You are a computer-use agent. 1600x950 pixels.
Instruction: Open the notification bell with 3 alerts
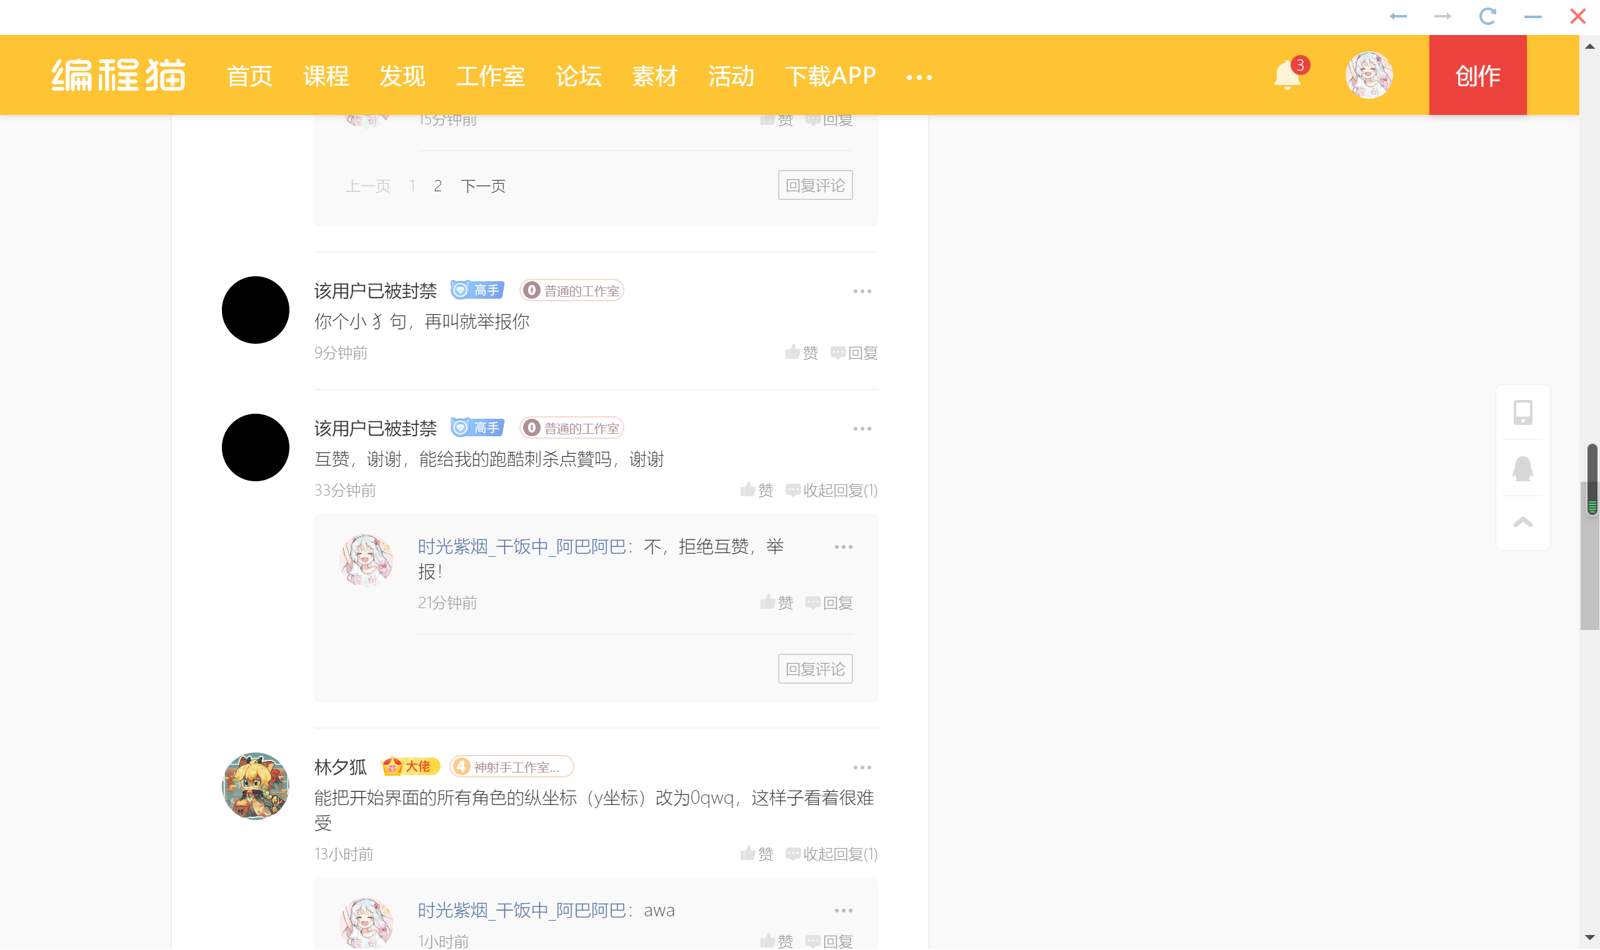pos(1290,74)
